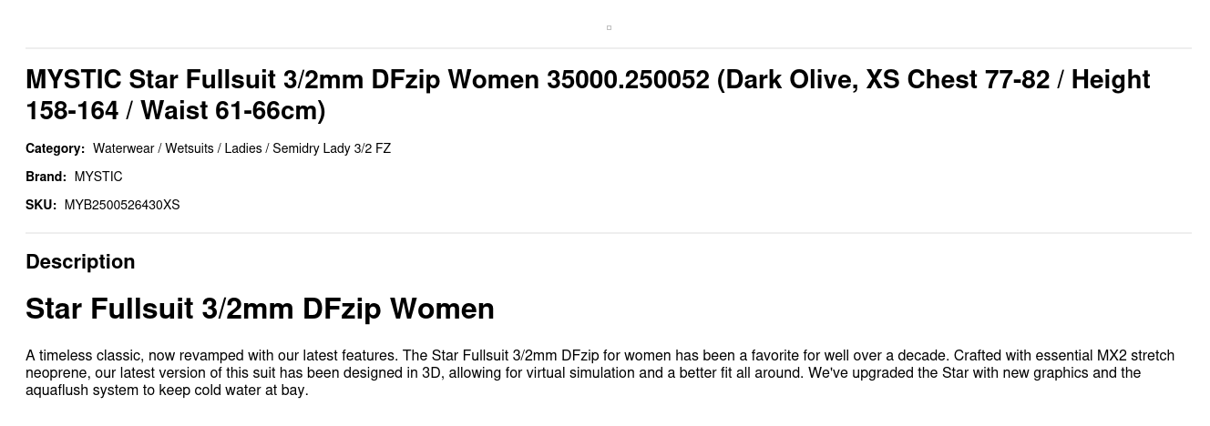
Task: Click the bold SKU: label
Action: 41,205
